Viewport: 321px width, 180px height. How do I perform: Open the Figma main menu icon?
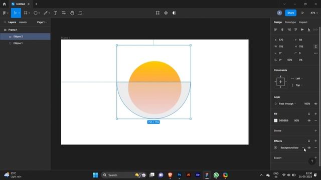pyautogui.click(x=5, y=13)
